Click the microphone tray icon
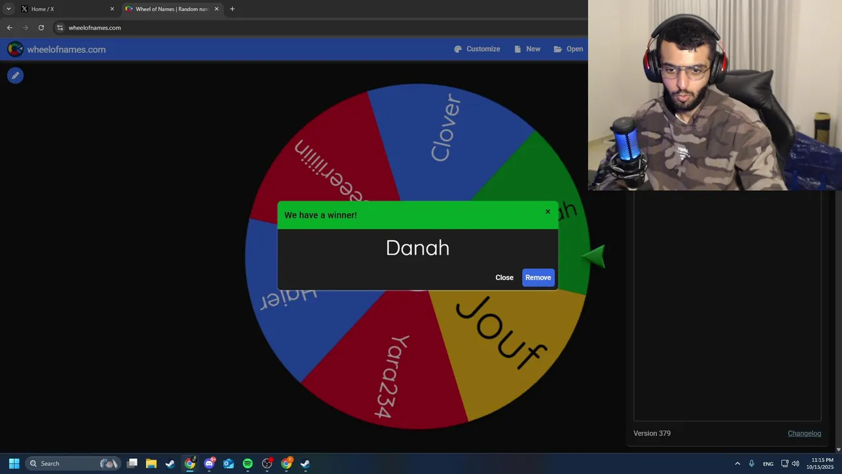This screenshot has height=474, width=842. [751, 463]
